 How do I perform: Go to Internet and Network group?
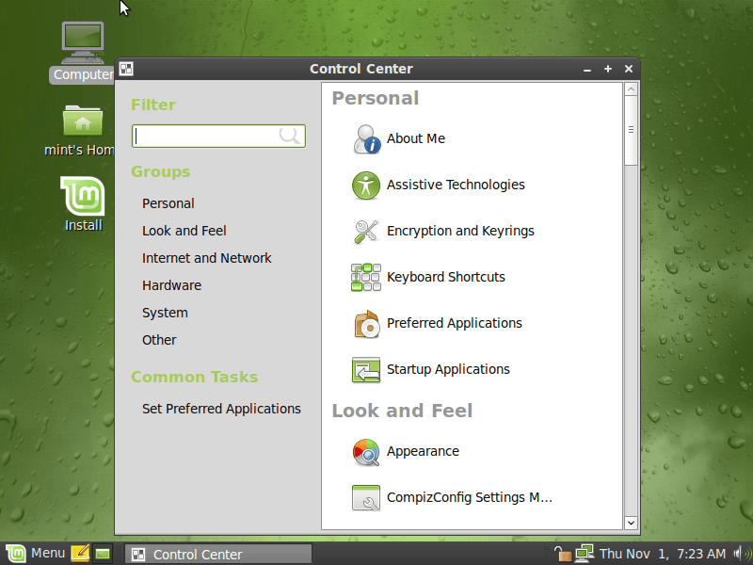click(206, 258)
